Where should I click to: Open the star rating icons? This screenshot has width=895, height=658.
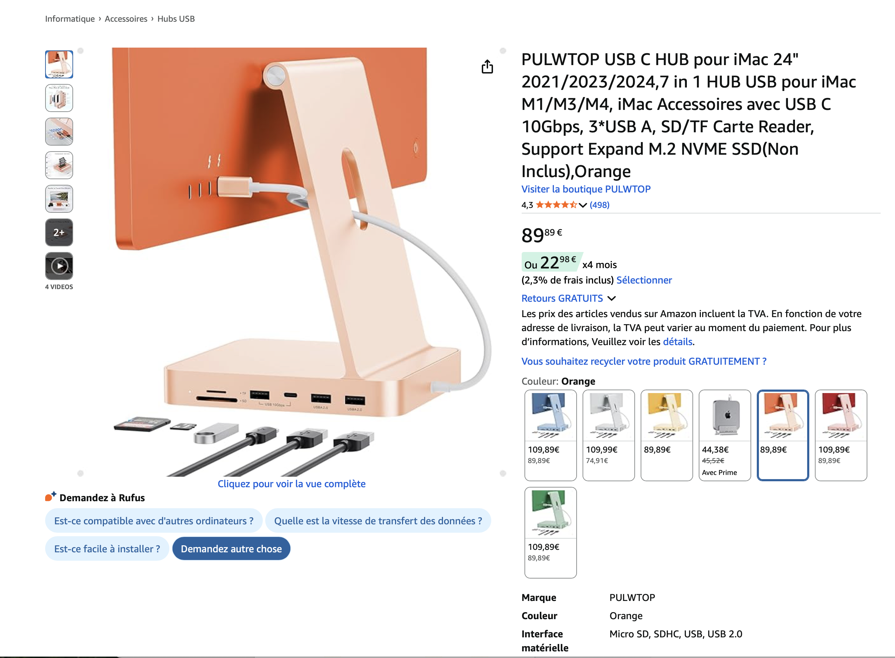(x=556, y=205)
